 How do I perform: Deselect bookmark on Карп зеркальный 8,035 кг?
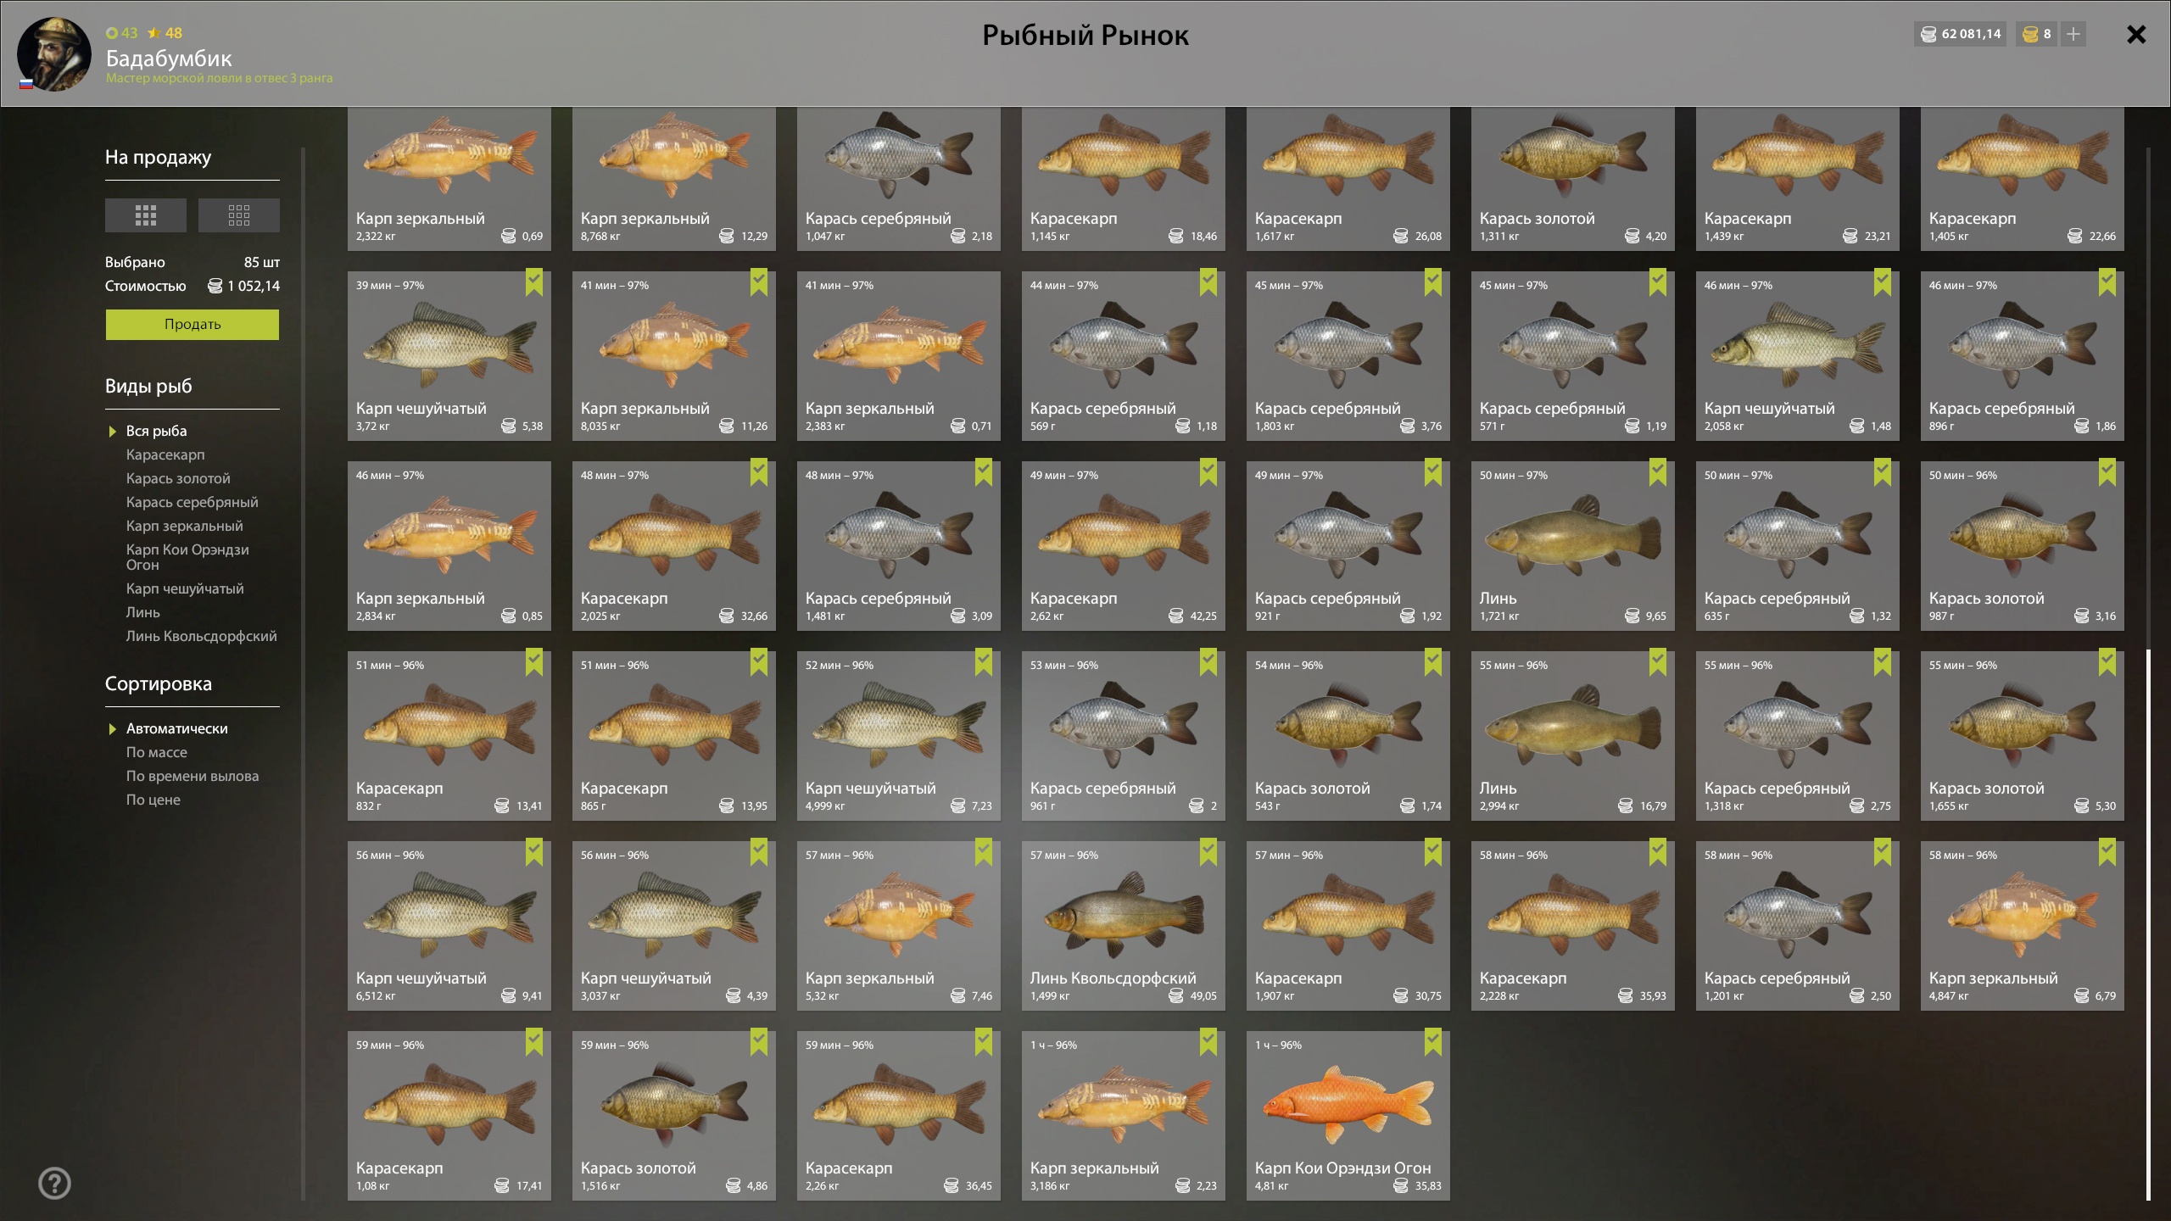(759, 282)
